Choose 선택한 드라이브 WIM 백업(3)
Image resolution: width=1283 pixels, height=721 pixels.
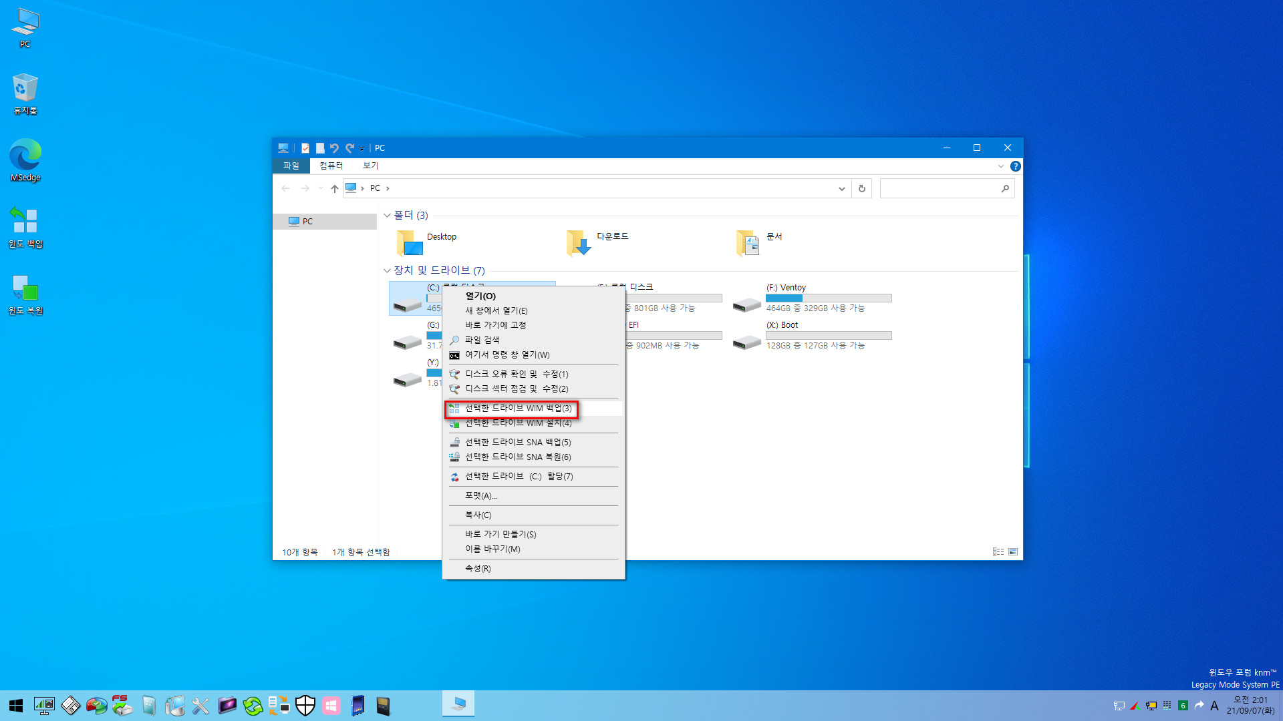pos(533,408)
